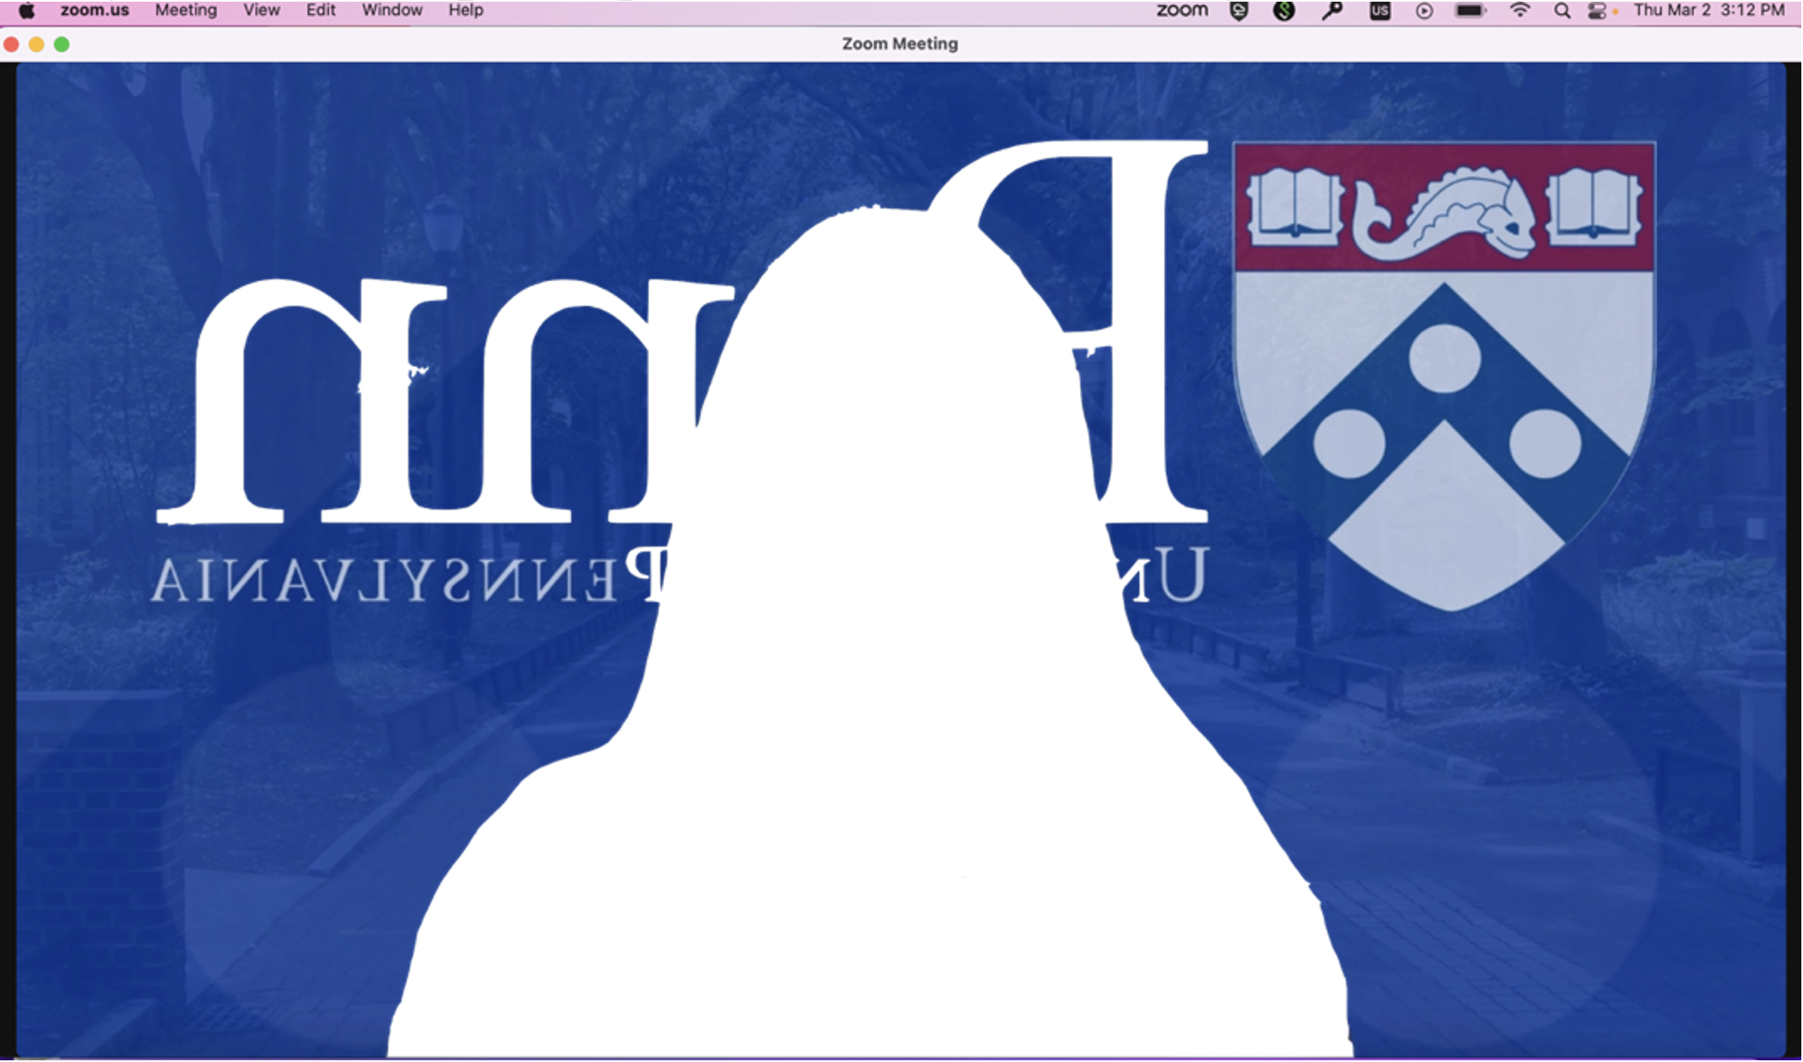This screenshot has height=1062, width=1803.
Task: Click the key icon in menu bar
Action: tap(1332, 11)
